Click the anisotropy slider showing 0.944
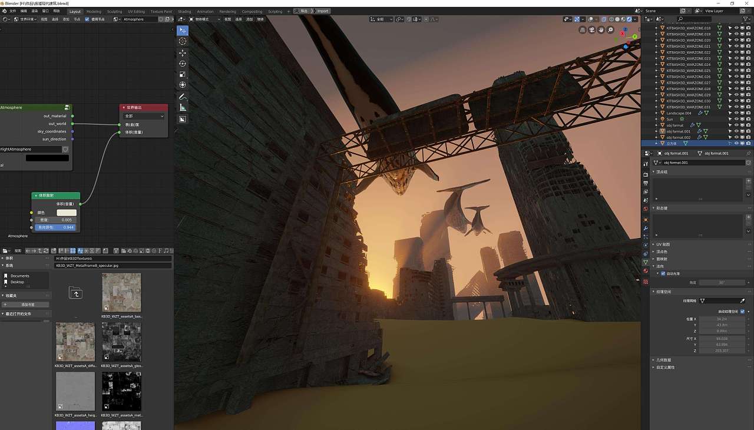The image size is (754, 430). (56, 227)
